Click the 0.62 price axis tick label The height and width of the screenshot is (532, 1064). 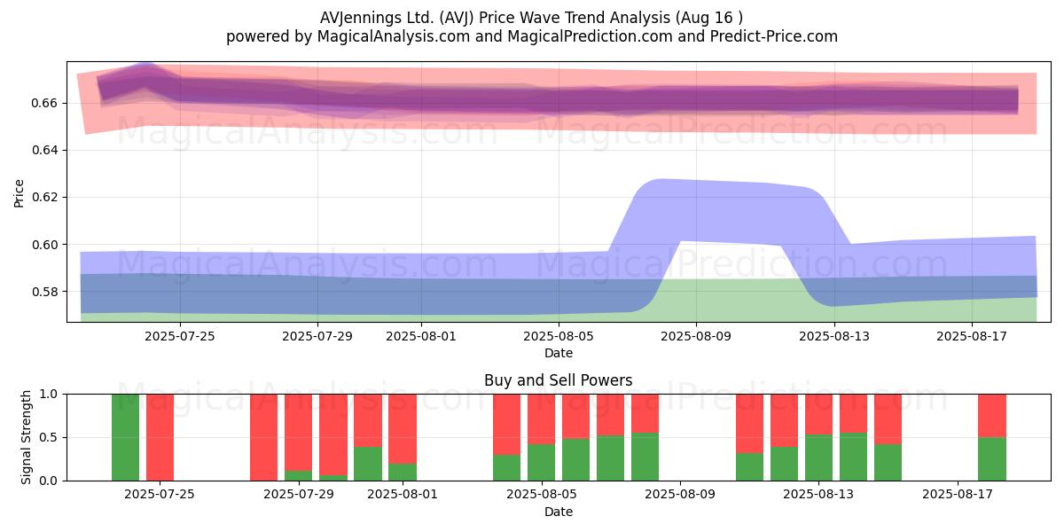(x=46, y=197)
